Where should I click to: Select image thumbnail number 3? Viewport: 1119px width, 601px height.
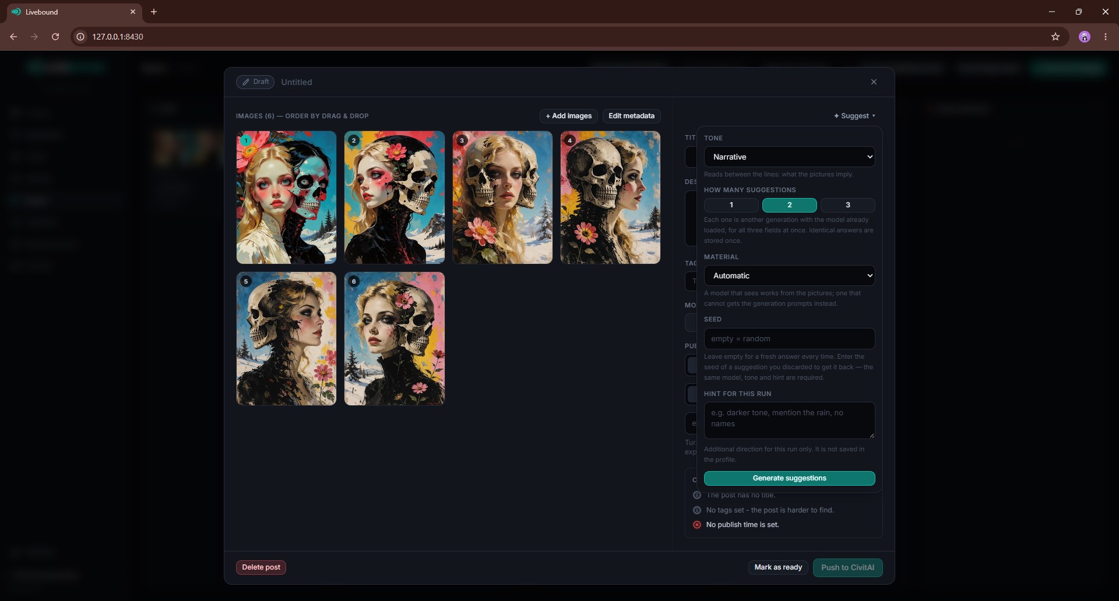pos(502,197)
